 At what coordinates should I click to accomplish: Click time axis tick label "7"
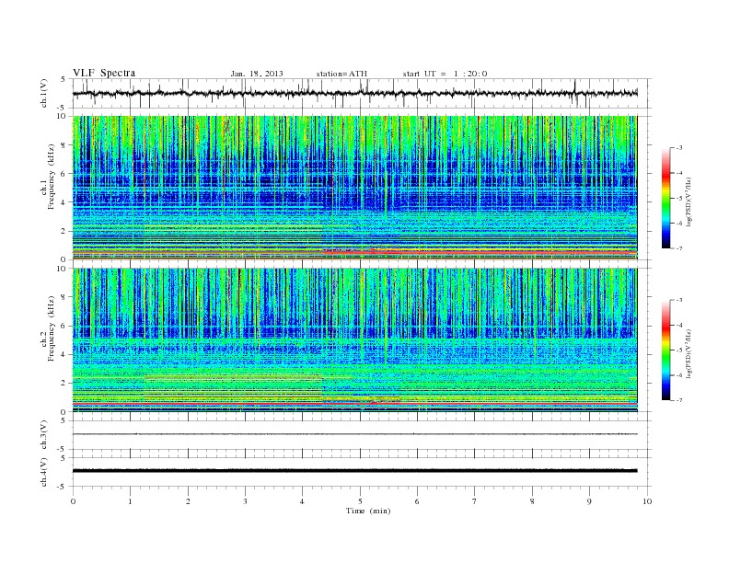tap(475, 501)
